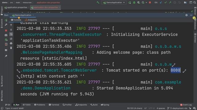The height and width of the screenshot is (110, 197).
Task: Toggle scroll to end of console
Action: (x=11, y=39)
